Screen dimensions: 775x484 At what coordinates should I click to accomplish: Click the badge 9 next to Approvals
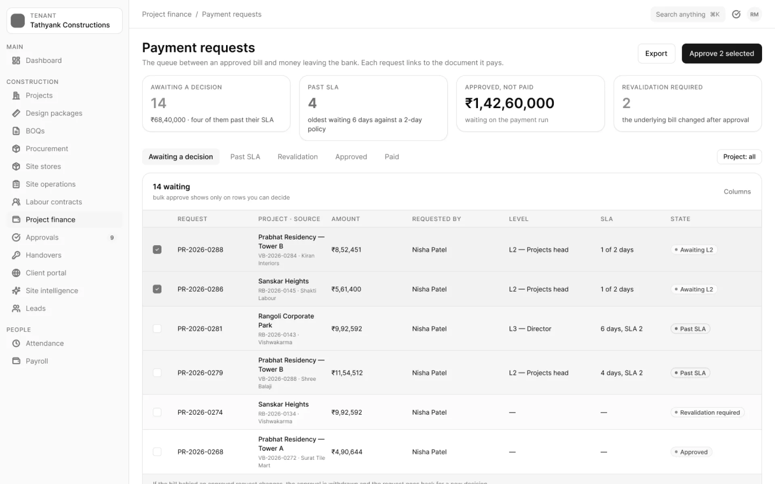(112, 238)
